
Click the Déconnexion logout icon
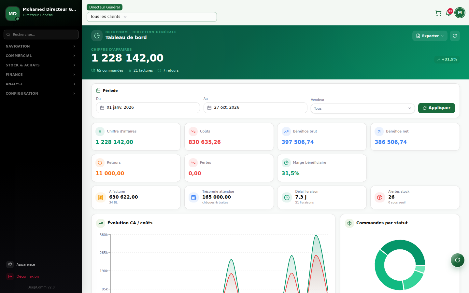point(10,276)
